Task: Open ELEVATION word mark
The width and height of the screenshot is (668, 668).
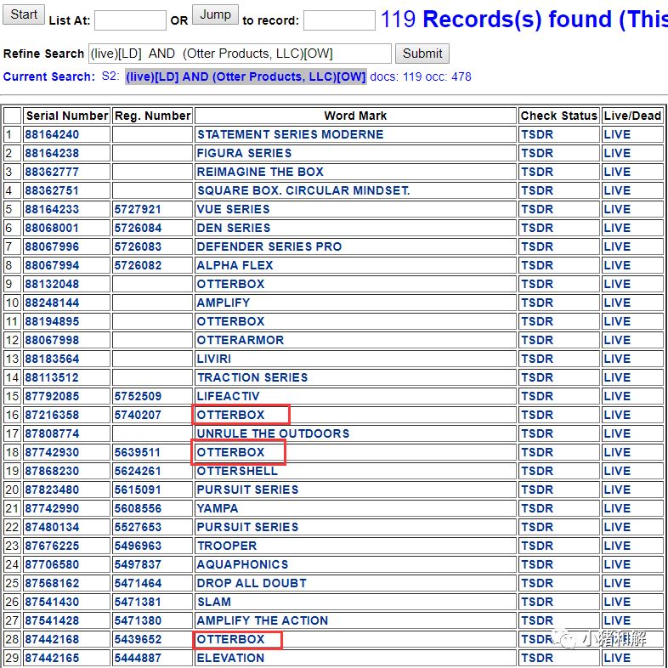Action: coord(230,658)
